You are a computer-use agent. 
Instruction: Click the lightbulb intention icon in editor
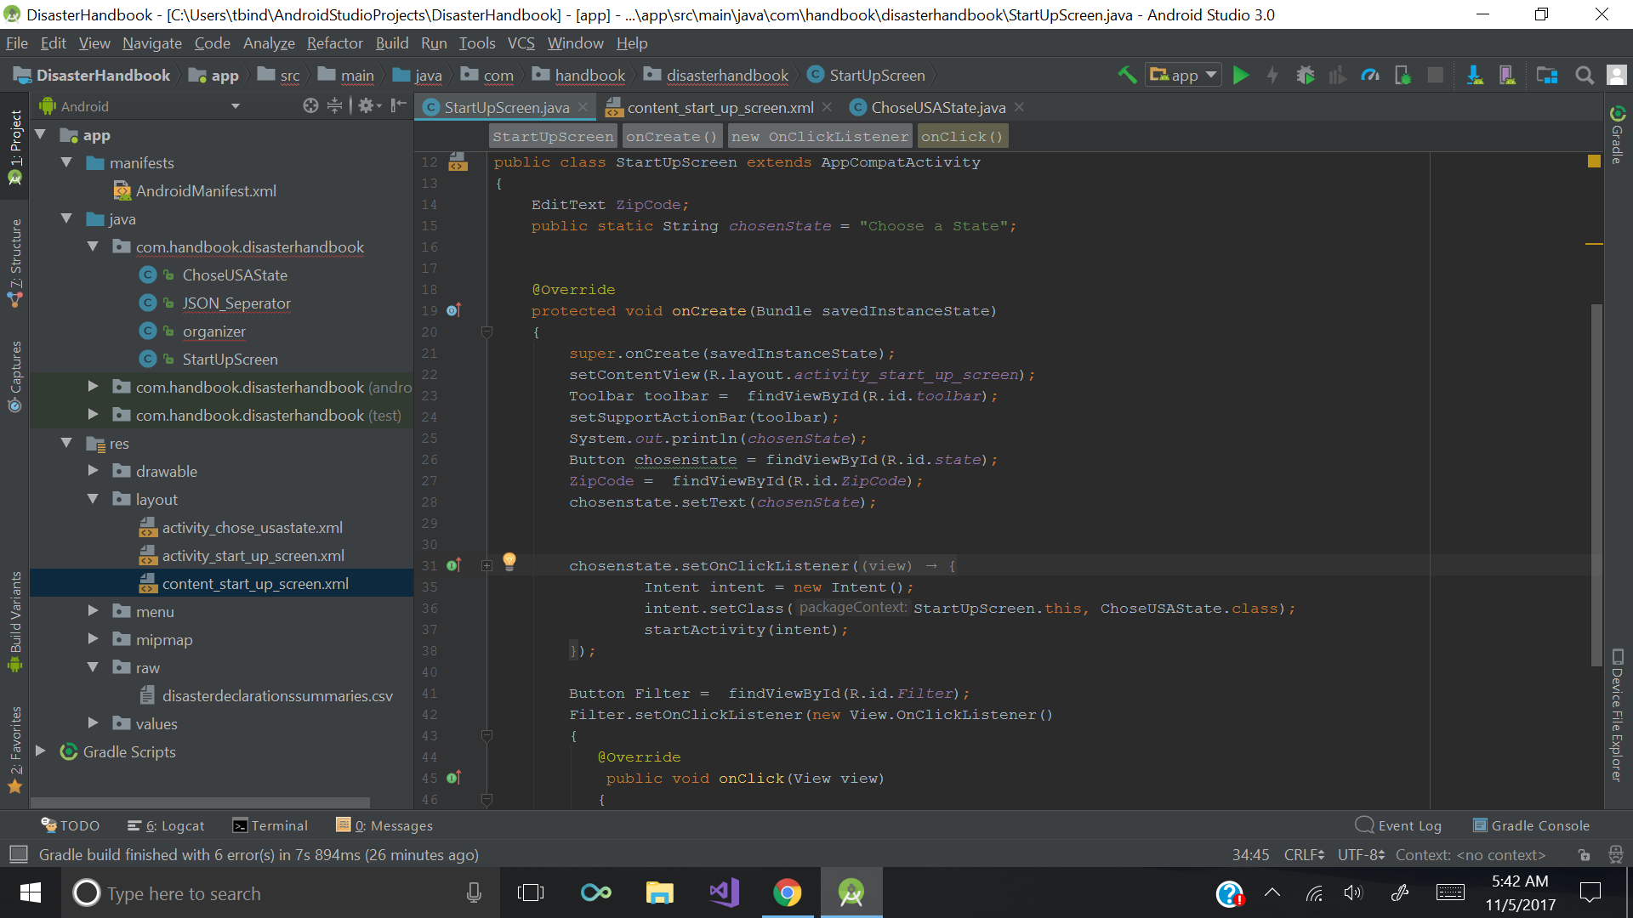coord(509,560)
